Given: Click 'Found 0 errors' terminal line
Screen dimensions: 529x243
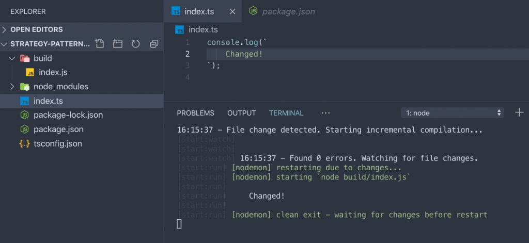Looking at the screenshot, I should tap(359, 158).
